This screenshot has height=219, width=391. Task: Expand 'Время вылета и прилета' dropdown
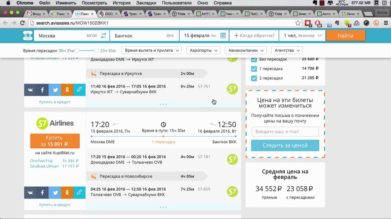point(152,50)
